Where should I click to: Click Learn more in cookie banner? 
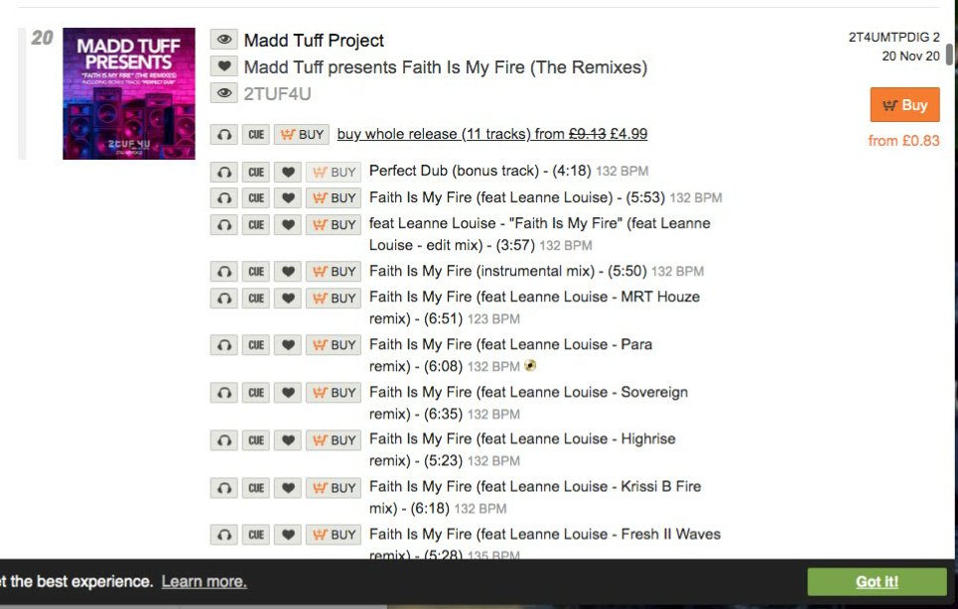click(205, 581)
